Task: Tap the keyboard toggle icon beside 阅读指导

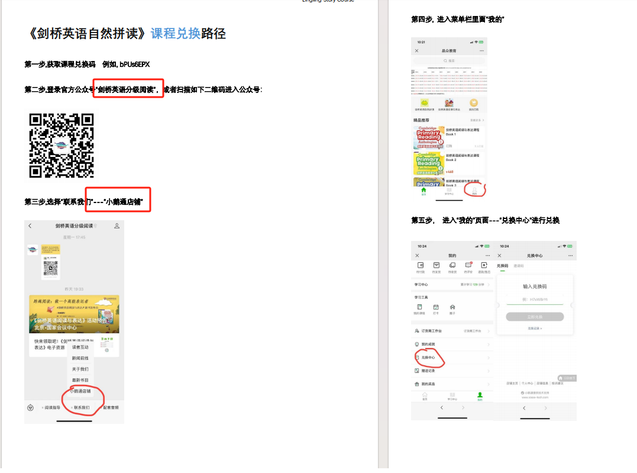Action: (31, 407)
